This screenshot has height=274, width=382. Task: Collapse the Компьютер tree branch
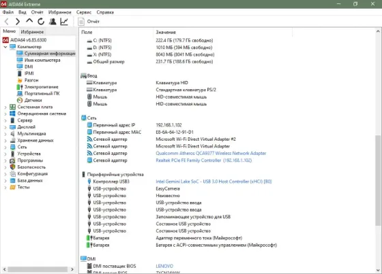(5, 47)
